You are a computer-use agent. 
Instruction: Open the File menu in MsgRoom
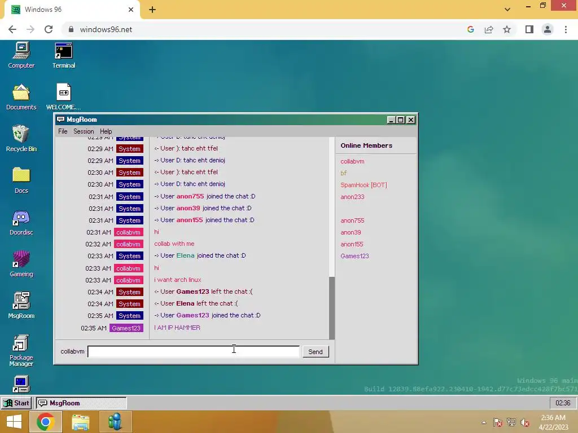coord(63,131)
